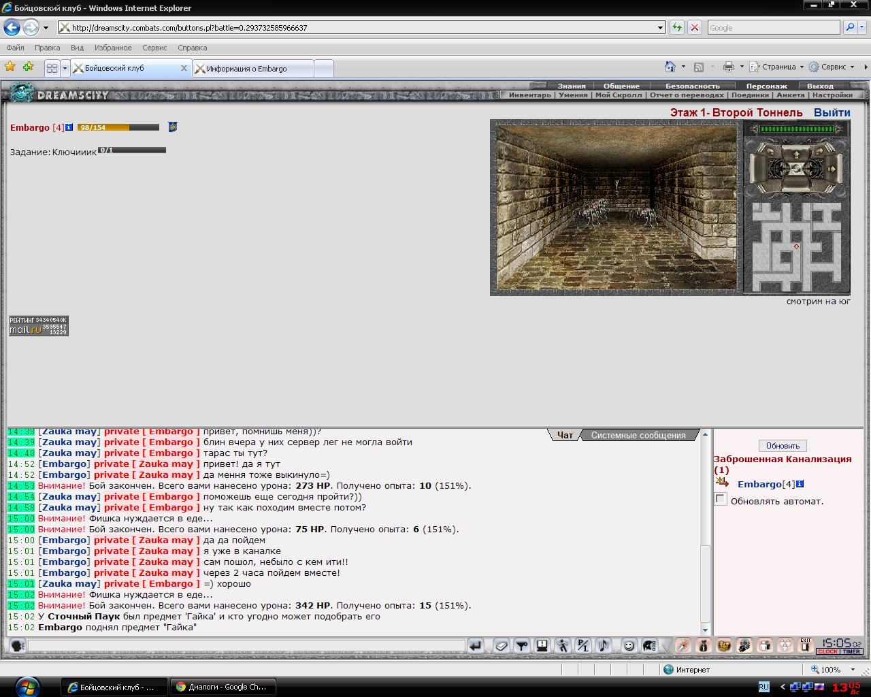Click the eraser clear-chat icon

pyautogui.click(x=502, y=646)
